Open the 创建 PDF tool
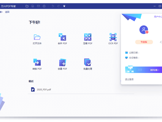 pos(62,64)
